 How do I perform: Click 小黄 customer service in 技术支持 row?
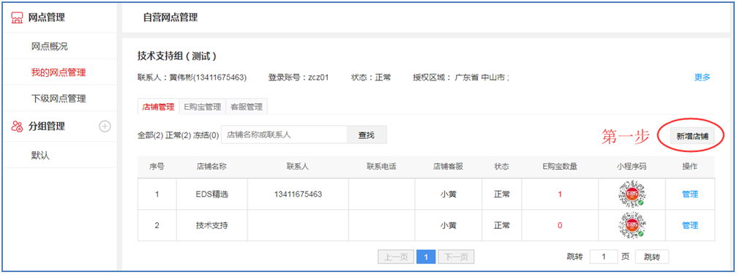[x=449, y=225]
